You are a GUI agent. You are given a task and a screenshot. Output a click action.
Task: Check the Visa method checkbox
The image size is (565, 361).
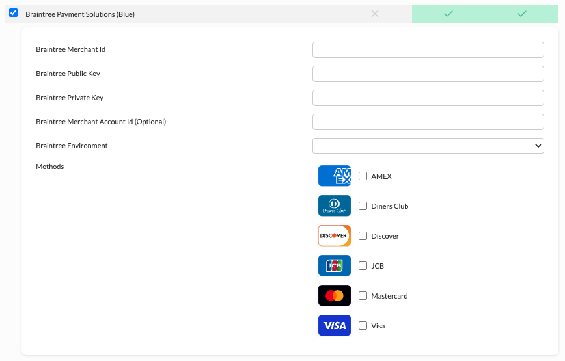coord(363,325)
